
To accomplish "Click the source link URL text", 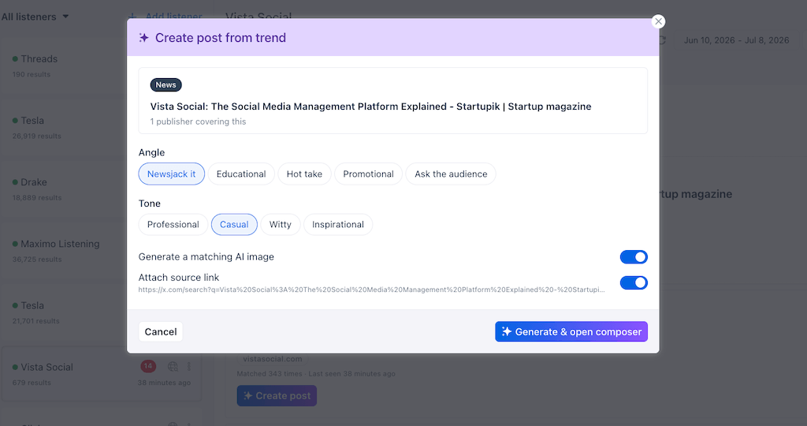I will click(372, 290).
